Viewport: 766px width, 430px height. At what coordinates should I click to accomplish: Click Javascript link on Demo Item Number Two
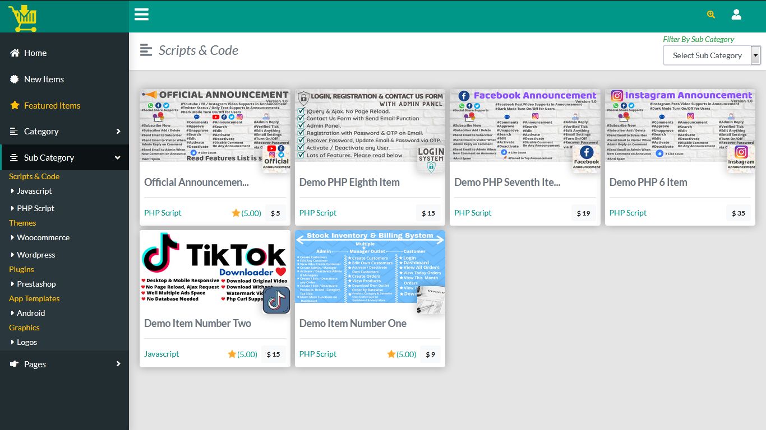pyautogui.click(x=161, y=354)
